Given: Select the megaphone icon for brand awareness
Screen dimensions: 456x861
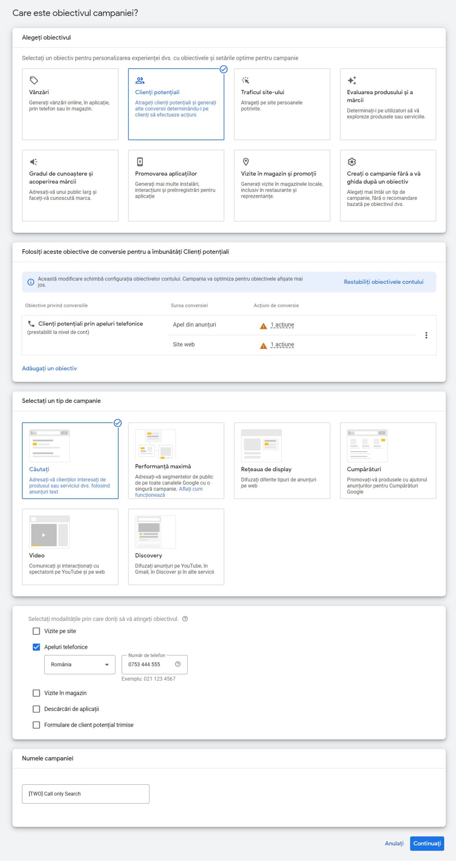Looking at the screenshot, I should click(x=34, y=162).
